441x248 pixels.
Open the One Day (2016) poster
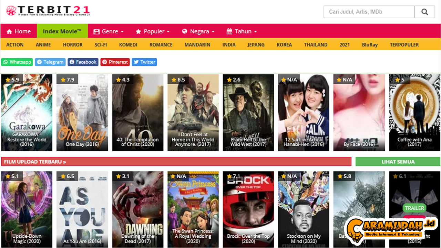[82, 113]
